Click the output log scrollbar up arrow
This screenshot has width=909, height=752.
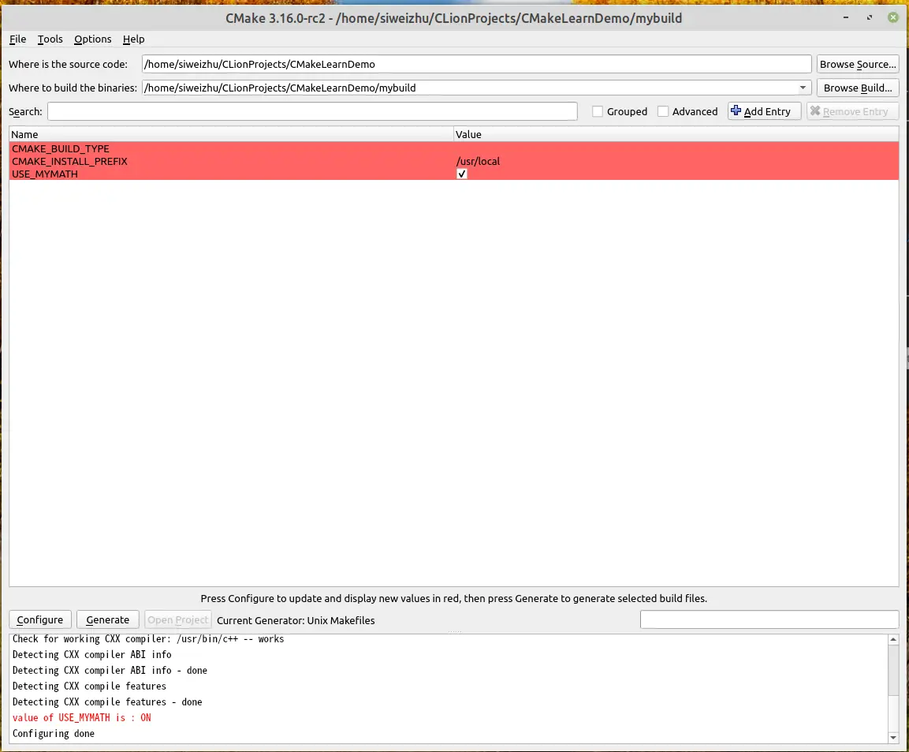tap(893, 639)
